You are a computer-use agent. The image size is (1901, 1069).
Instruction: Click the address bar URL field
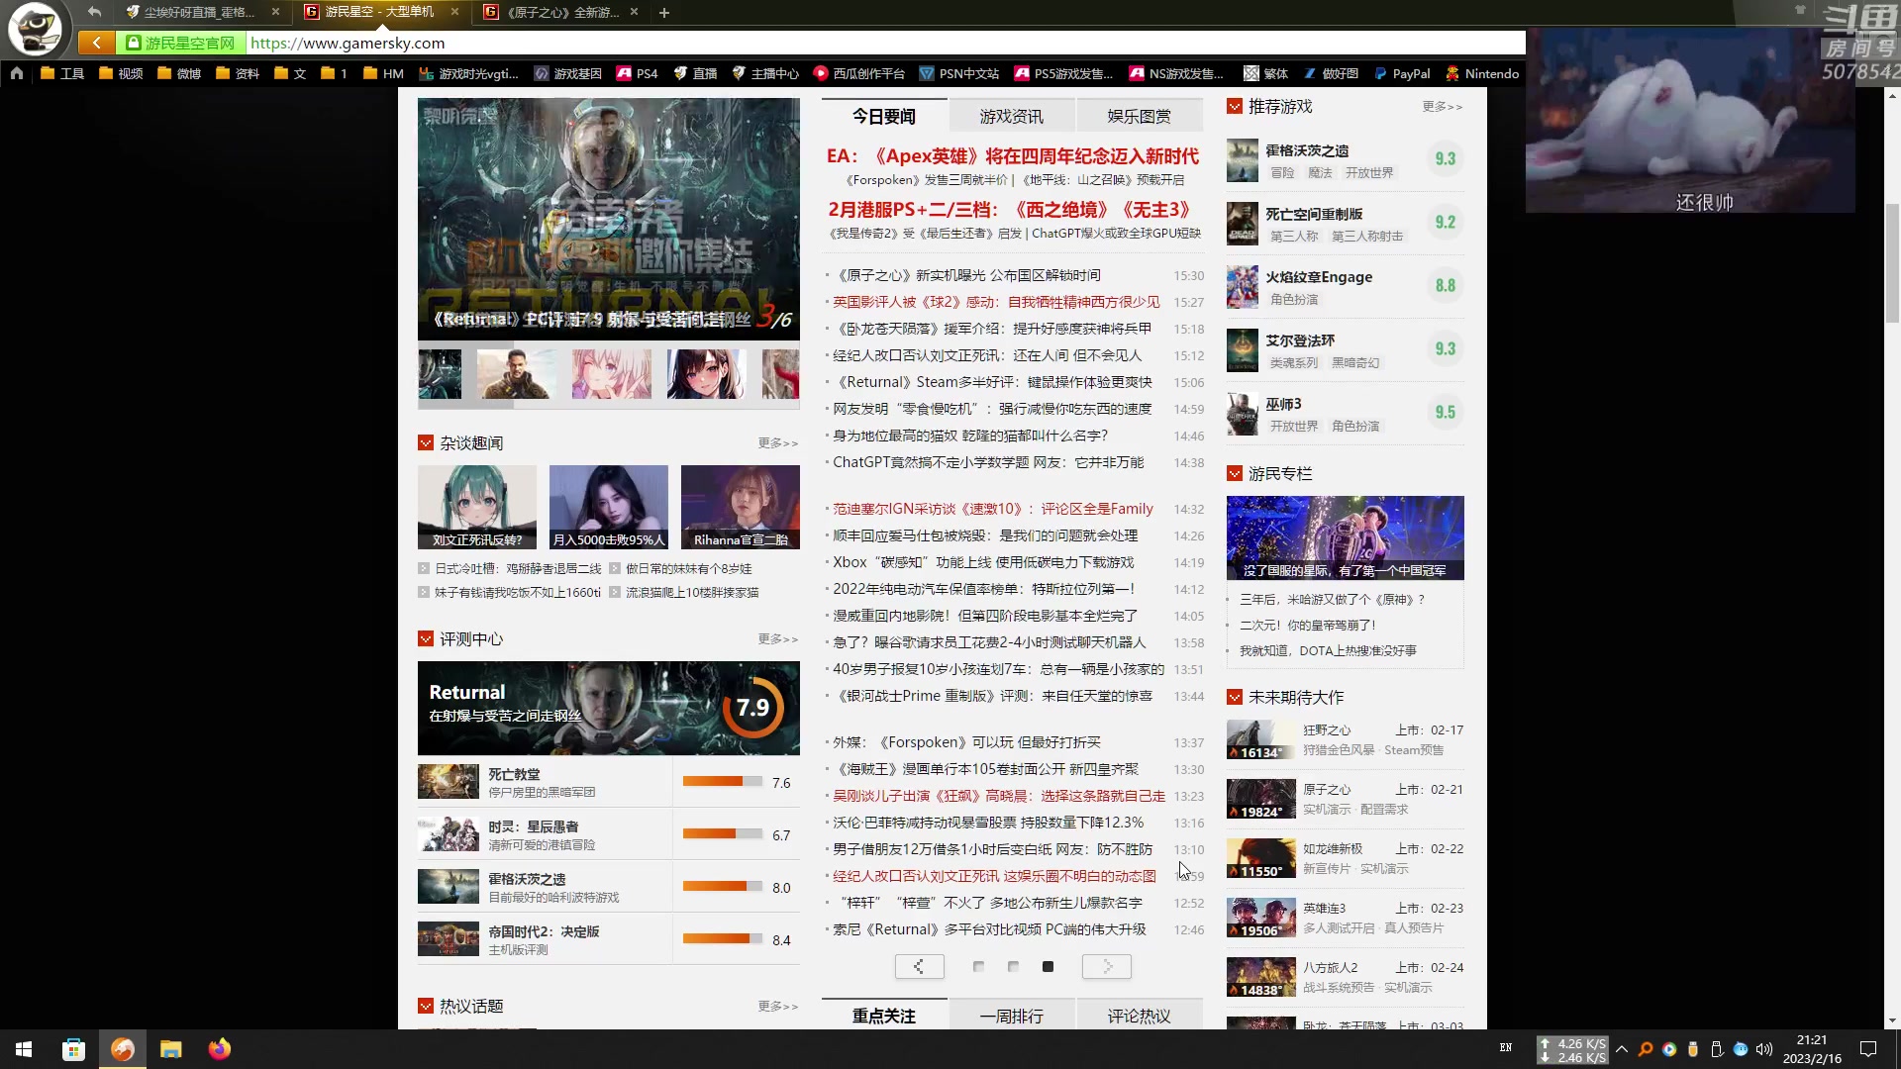[x=885, y=43]
